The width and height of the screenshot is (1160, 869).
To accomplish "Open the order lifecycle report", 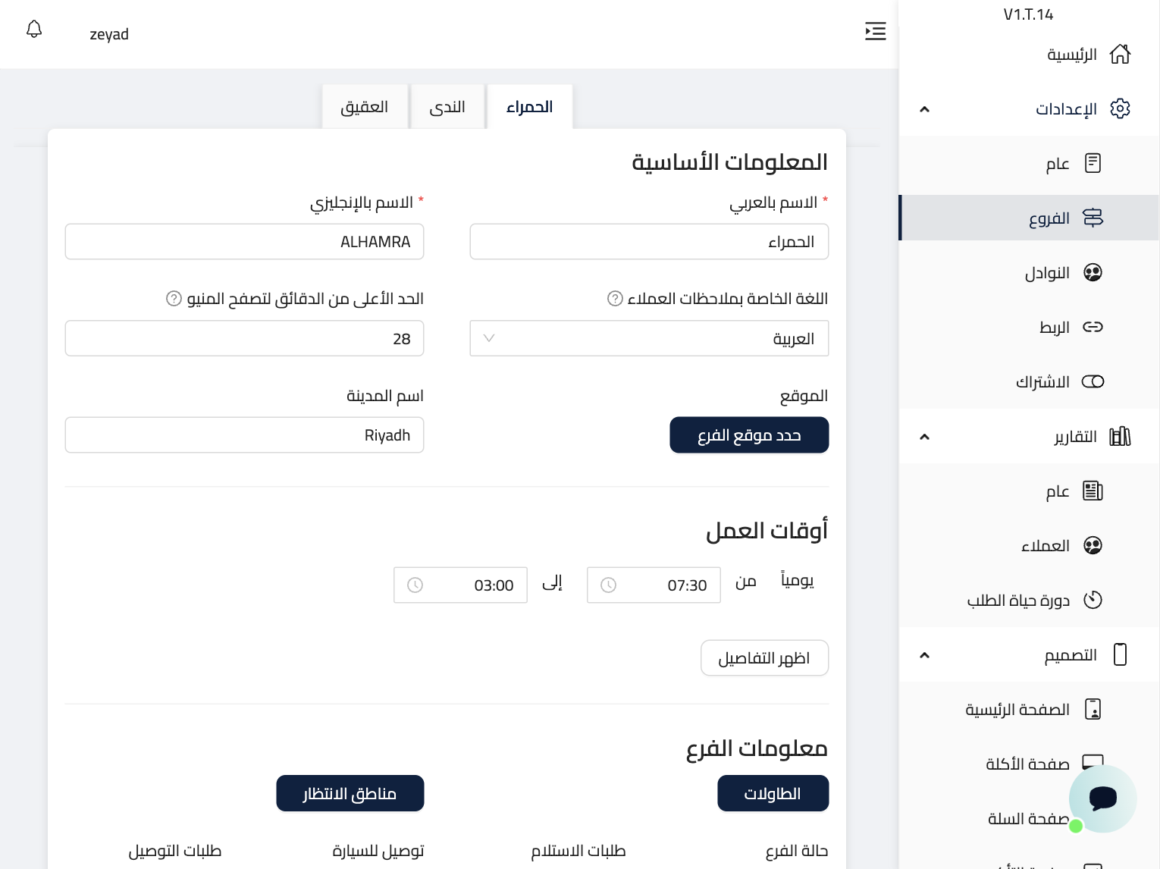I will coord(1034,601).
